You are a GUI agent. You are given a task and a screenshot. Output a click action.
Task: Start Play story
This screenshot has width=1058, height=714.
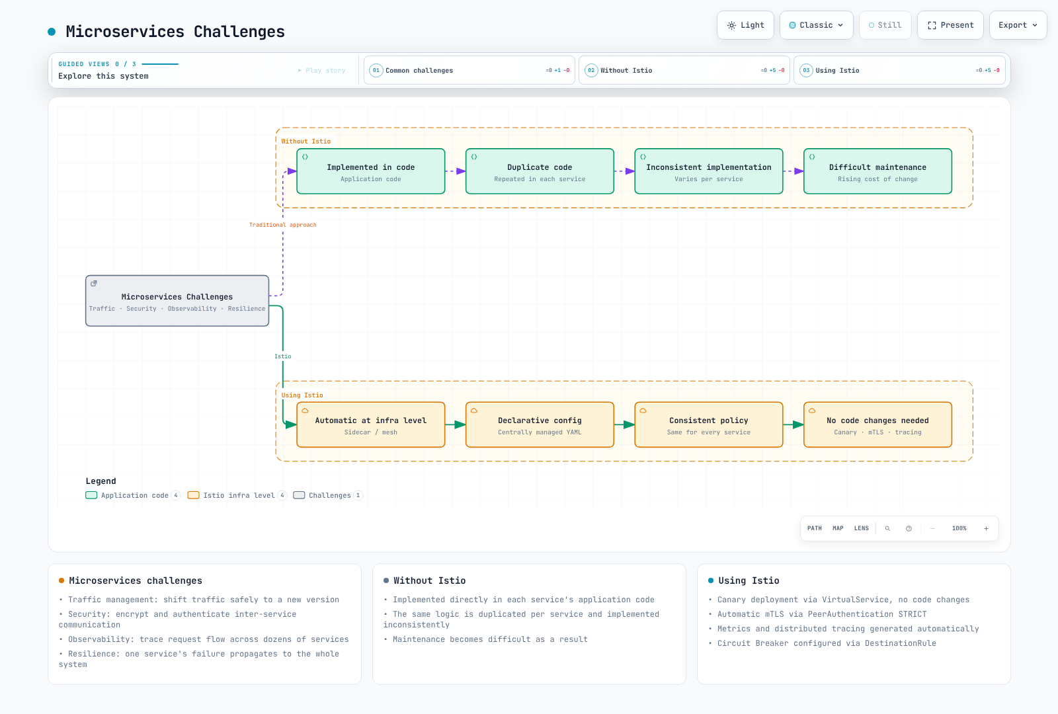click(321, 70)
